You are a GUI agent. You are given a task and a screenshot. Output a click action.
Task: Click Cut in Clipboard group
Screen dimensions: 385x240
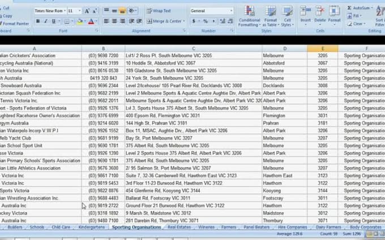[x=5, y=8]
